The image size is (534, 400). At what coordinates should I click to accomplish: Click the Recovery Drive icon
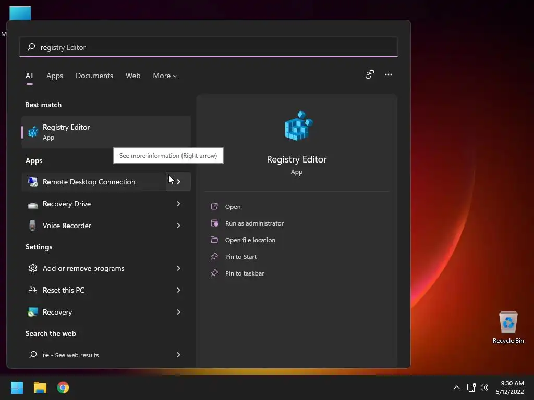tap(33, 205)
